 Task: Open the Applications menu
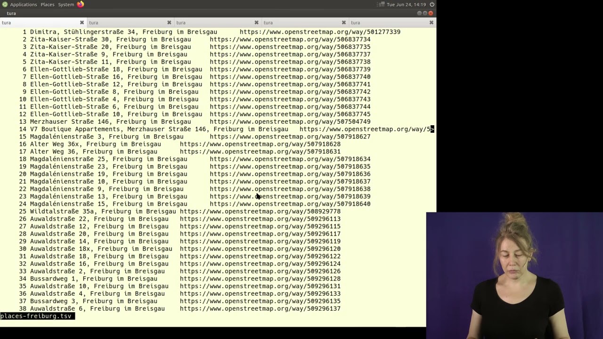coord(23,4)
